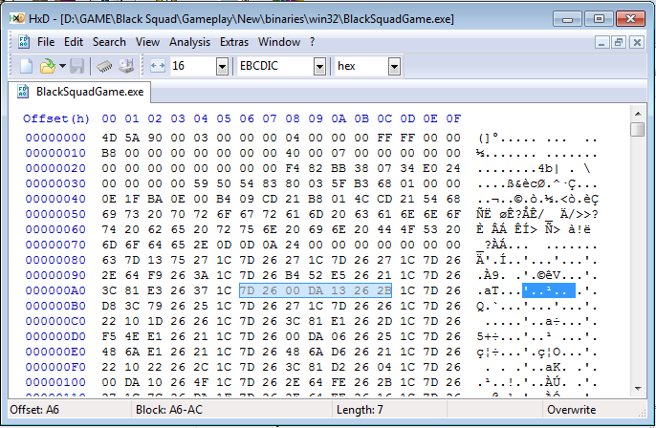Open the ? help menu

pos(312,42)
